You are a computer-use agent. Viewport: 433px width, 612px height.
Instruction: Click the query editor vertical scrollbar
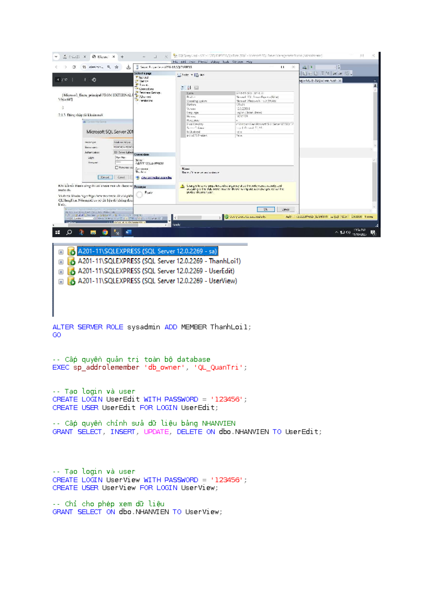pyautogui.click(x=375, y=117)
